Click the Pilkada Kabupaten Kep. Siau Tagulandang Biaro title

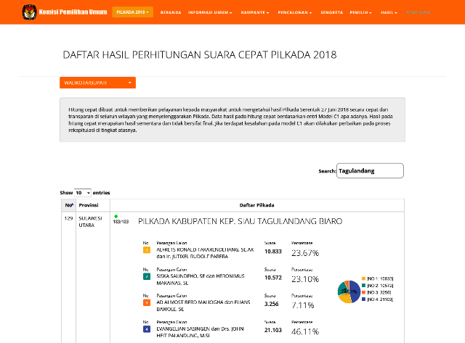point(240,220)
